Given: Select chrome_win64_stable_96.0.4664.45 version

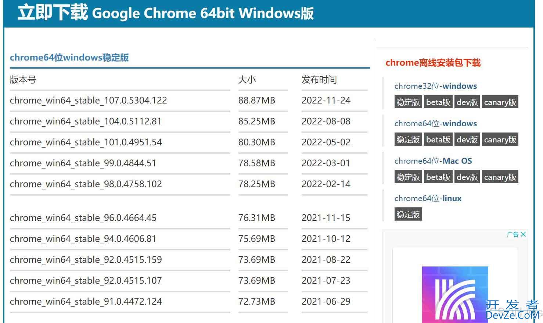Looking at the screenshot, I should 83,218.
